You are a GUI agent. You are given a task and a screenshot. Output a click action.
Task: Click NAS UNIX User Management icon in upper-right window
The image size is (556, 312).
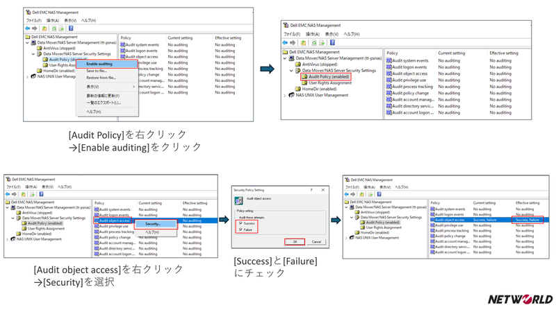291,95
